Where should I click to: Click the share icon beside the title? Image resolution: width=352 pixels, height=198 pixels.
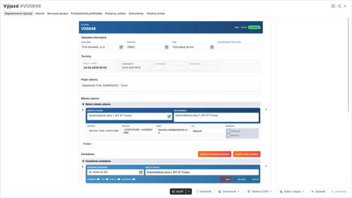pyautogui.click(x=339, y=6)
